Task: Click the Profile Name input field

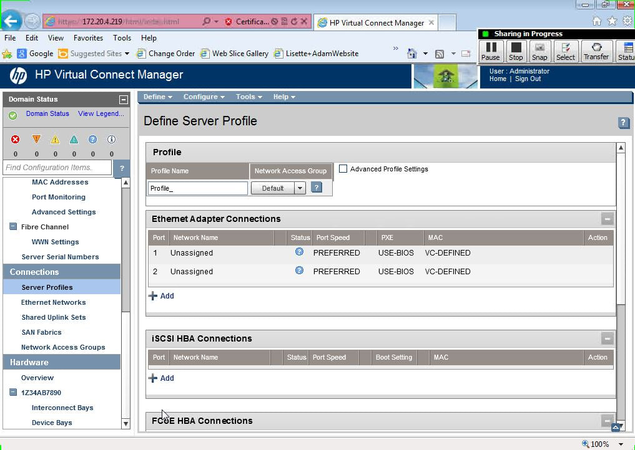Action: pyautogui.click(x=198, y=188)
